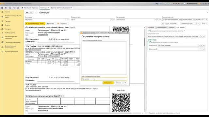The height and width of the screenshot is (117, 209).
Task: Open help button beside Изменить форму
Action: coord(198,24)
